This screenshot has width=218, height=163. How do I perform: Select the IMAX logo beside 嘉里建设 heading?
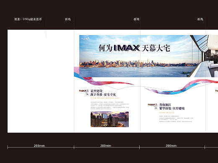(84, 92)
